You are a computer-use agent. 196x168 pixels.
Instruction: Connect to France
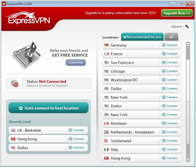[x=170, y=54]
